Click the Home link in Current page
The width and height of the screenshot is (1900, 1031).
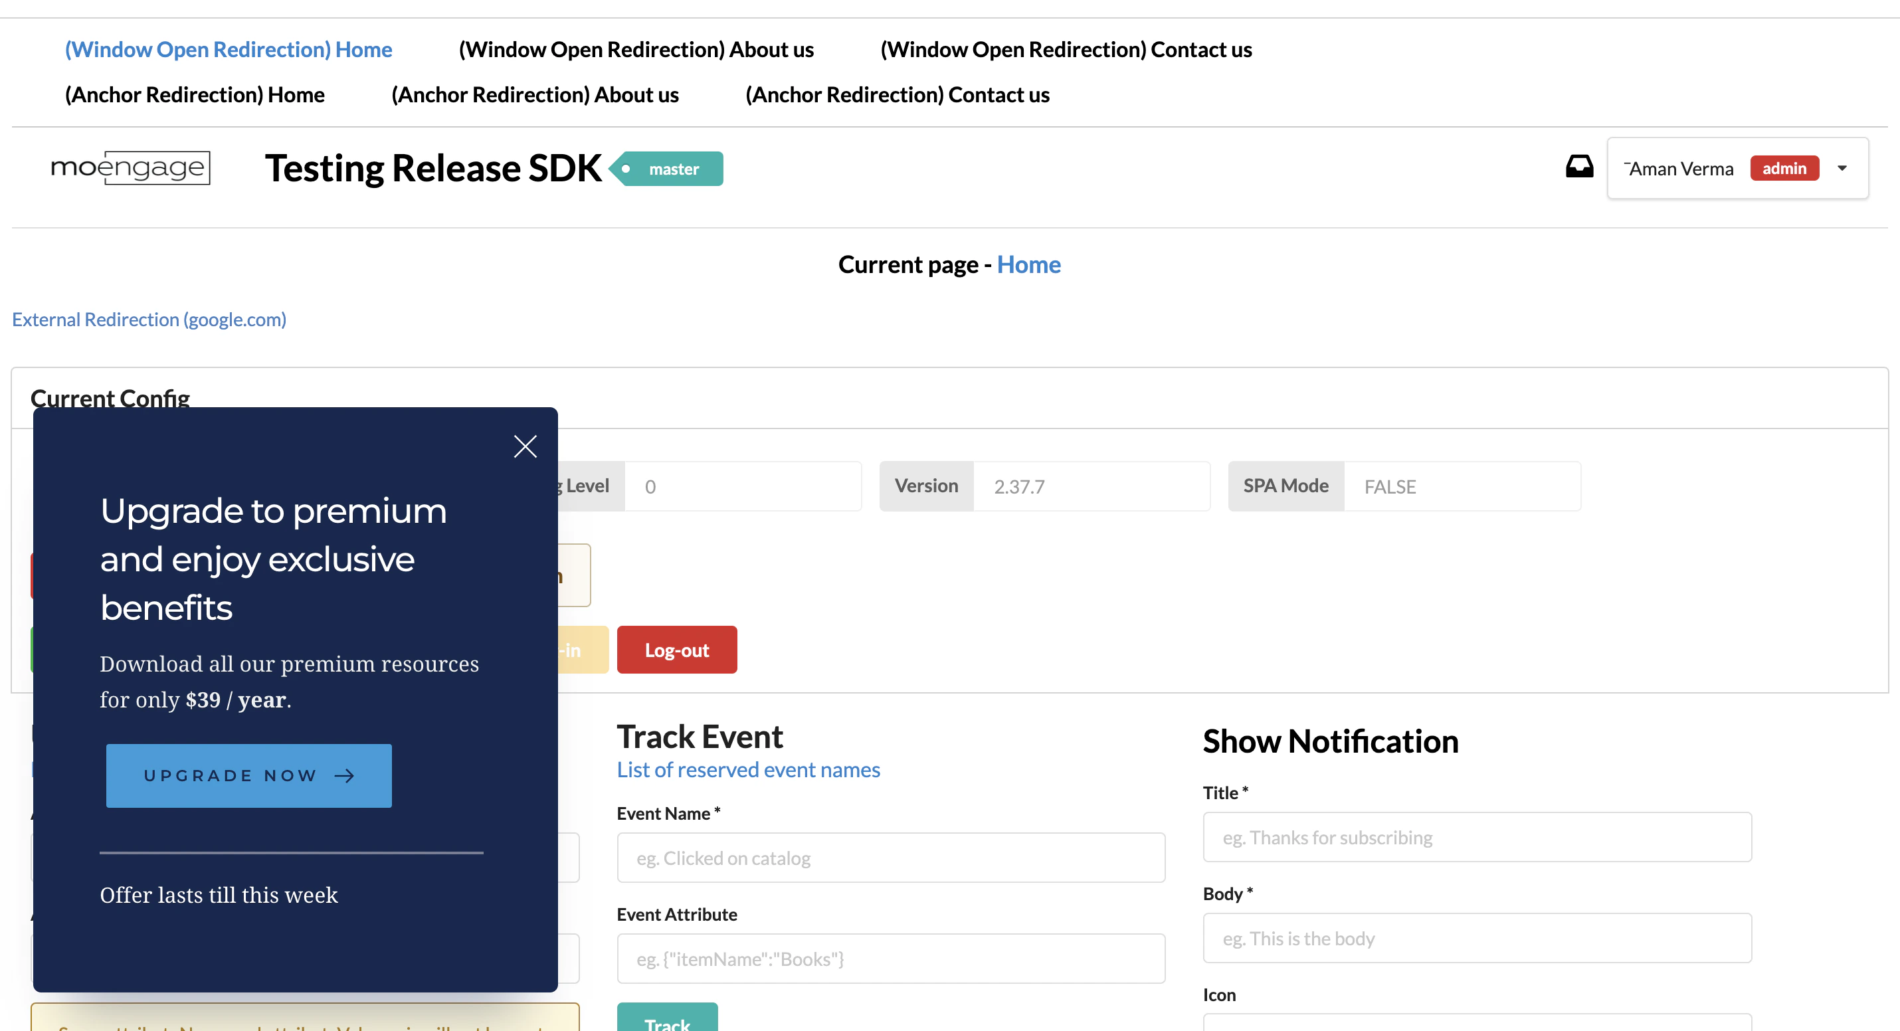(1028, 264)
